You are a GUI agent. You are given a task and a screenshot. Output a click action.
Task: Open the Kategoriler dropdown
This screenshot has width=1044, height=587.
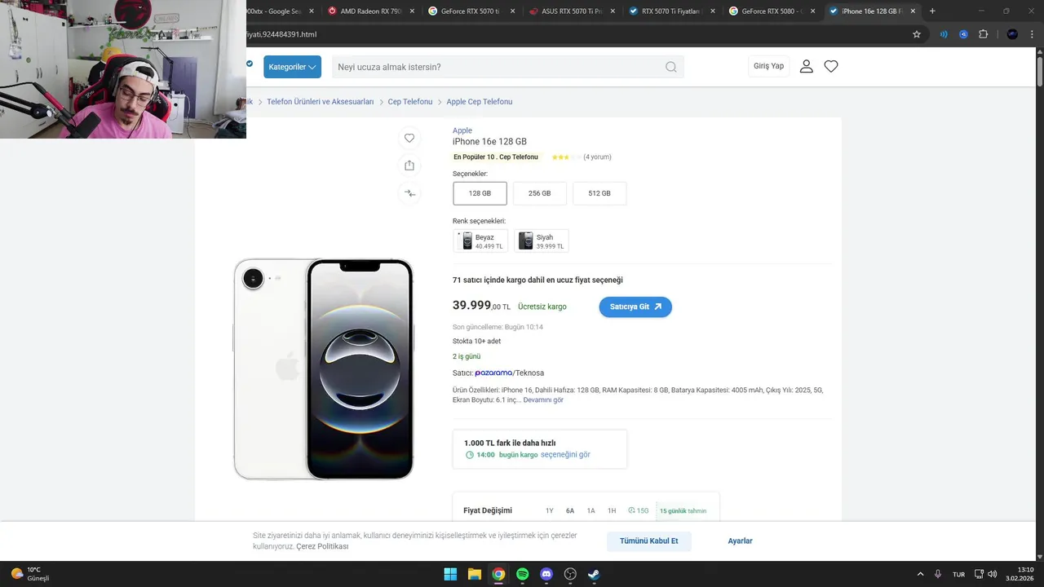(292, 67)
